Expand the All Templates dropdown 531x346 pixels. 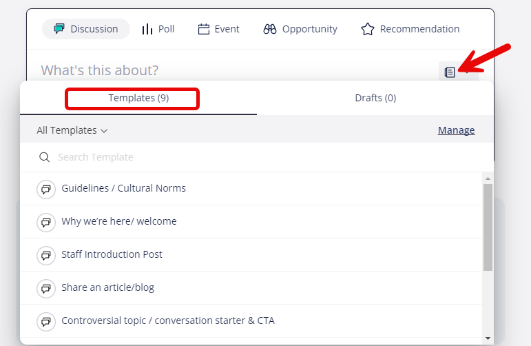coord(72,130)
